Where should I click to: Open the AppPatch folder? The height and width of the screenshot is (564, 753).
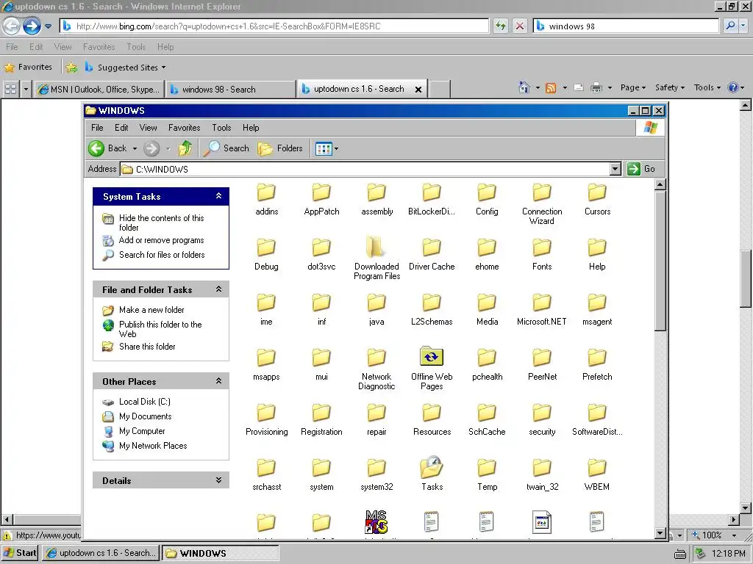click(321, 200)
